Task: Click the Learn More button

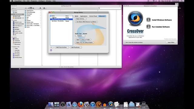Action: [x=171, y=42]
